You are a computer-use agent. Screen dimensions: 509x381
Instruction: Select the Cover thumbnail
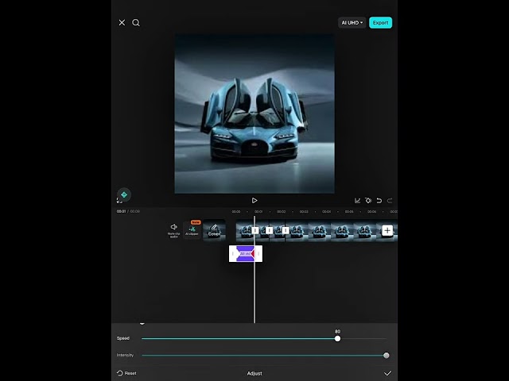214,230
